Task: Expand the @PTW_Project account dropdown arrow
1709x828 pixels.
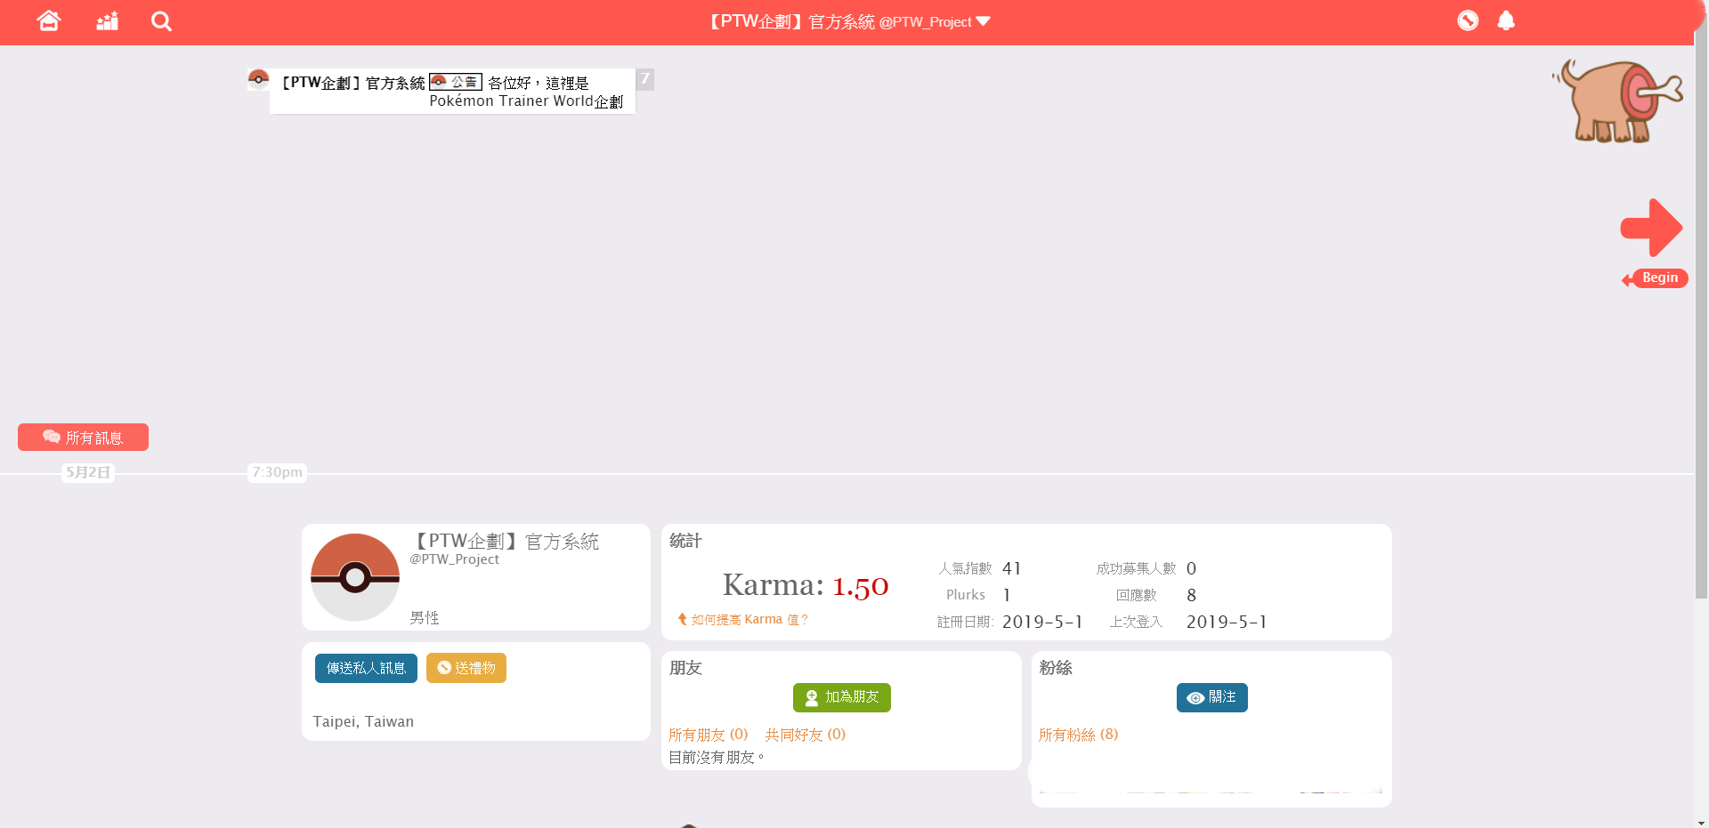Action: [984, 21]
